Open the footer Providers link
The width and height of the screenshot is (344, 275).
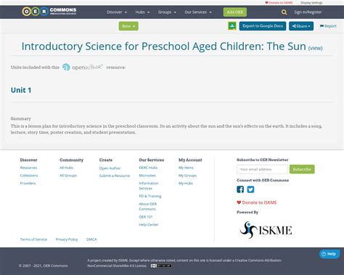tap(28, 183)
